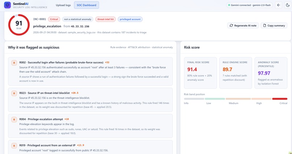Screen dimensions: 292x154
Task: Click the privileged account tag
Action: point(130,19)
